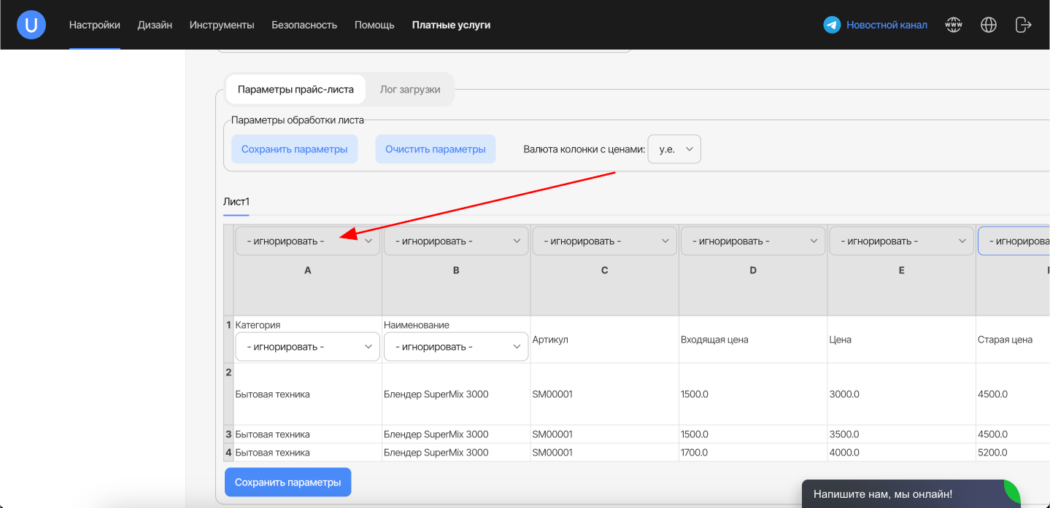Image resolution: width=1050 pixels, height=508 pixels.
Task: Click the WWW site icon
Action: tap(954, 25)
